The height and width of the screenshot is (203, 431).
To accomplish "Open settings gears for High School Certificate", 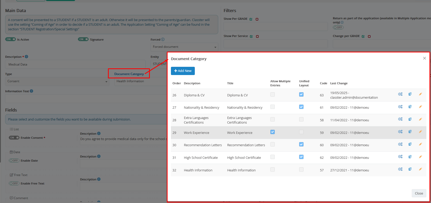I will (x=400, y=157).
